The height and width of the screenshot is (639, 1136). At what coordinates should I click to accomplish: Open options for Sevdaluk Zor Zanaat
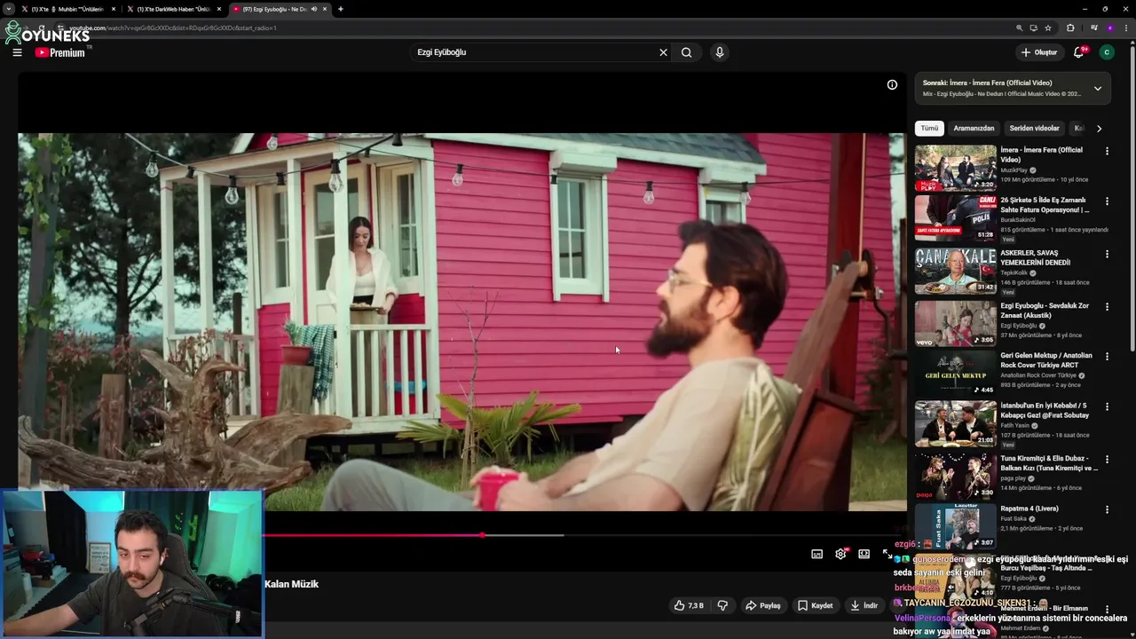click(1107, 306)
